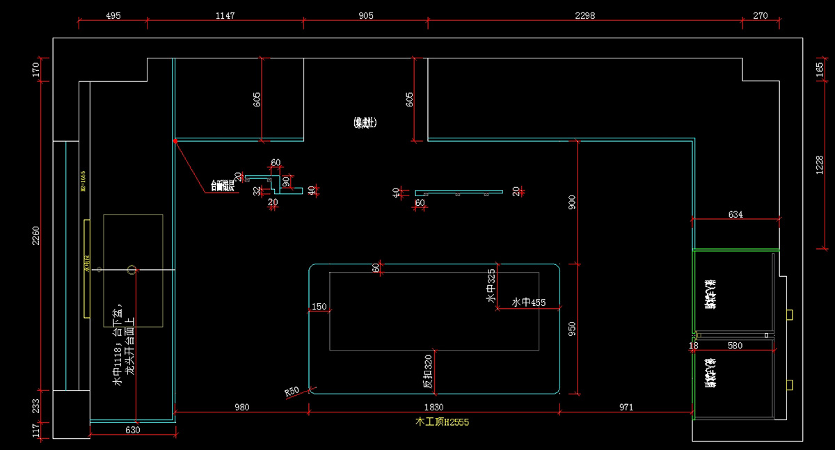Select the red leader point at countertop corner
This screenshot has height=450, width=835.
(x=175, y=141)
